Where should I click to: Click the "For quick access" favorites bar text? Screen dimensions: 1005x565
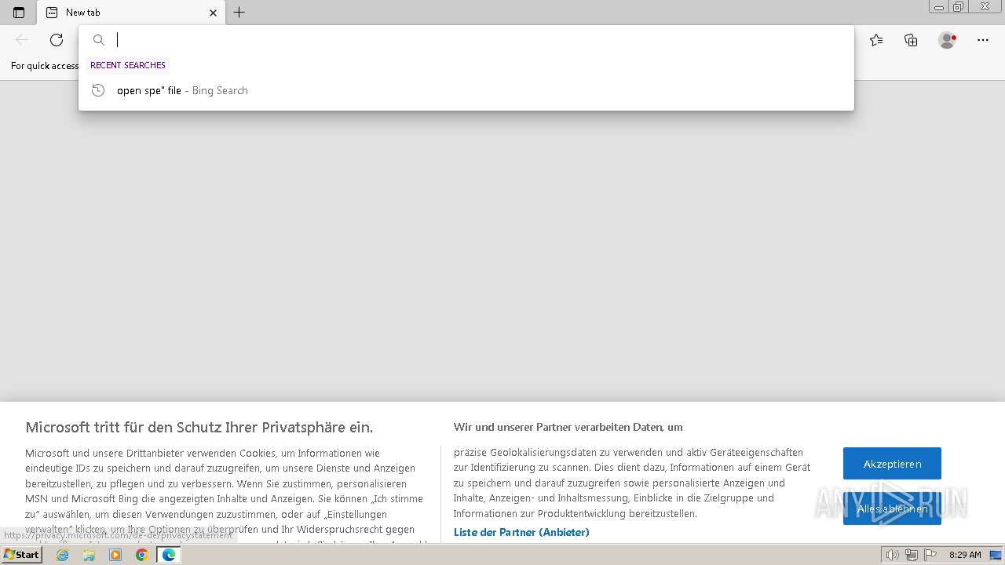(x=45, y=66)
